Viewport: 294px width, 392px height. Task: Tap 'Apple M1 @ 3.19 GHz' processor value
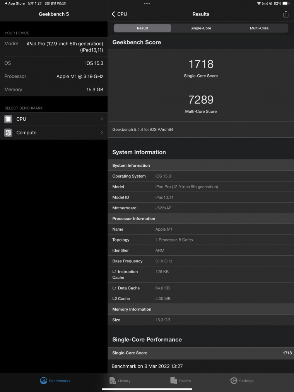(x=80, y=77)
